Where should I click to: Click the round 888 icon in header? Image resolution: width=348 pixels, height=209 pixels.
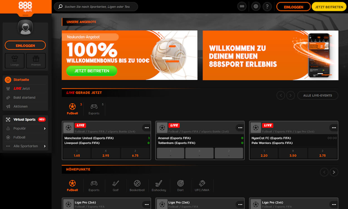click(x=242, y=7)
